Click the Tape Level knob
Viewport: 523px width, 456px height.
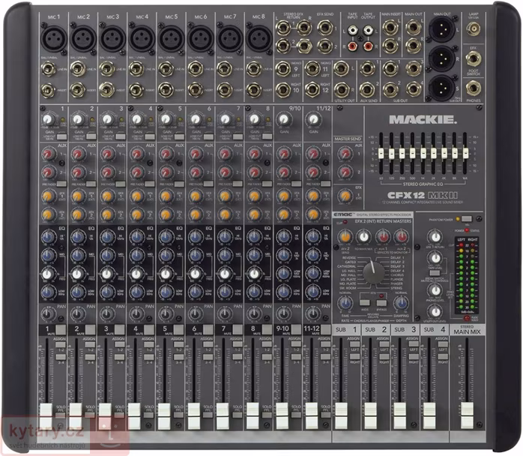pyautogui.click(x=435, y=258)
